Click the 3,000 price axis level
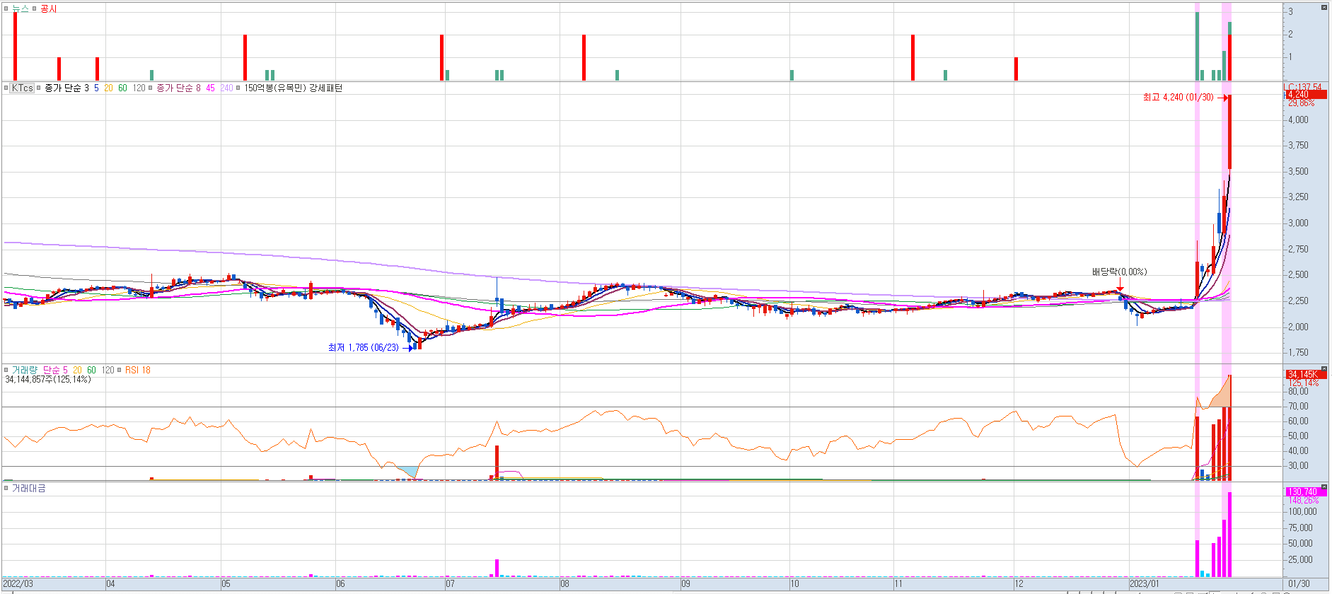This screenshot has height=594, width=1332. tap(1298, 223)
